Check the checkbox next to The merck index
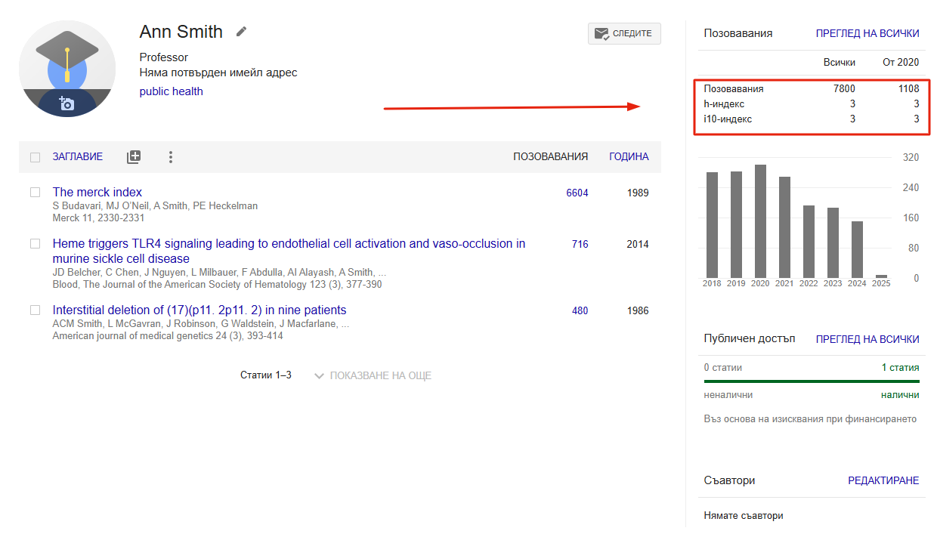 point(35,192)
